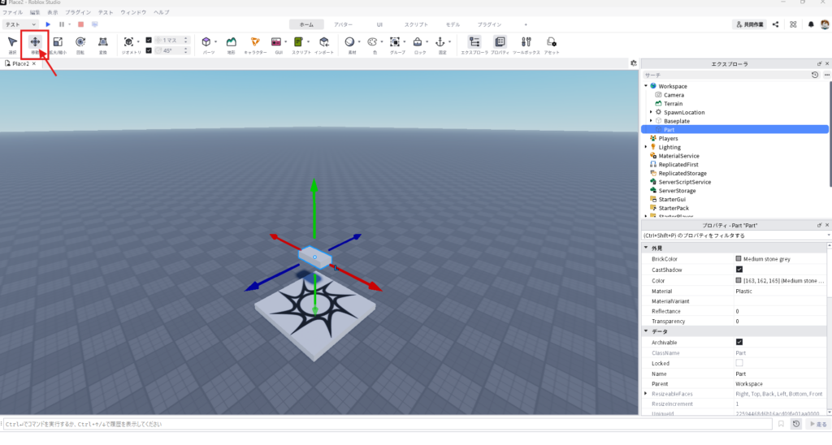
Task: Collapse the 外見 properties section
Action: 646,248
